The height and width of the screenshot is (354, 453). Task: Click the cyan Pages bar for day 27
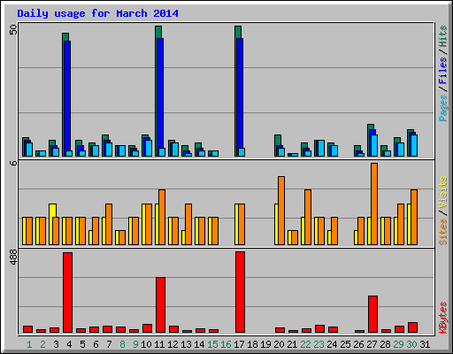(x=374, y=145)
